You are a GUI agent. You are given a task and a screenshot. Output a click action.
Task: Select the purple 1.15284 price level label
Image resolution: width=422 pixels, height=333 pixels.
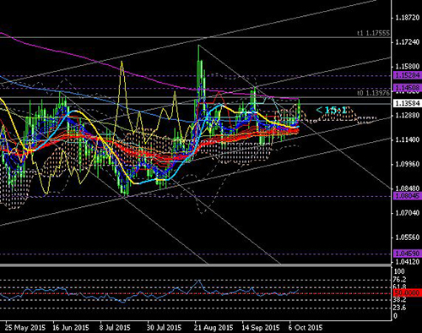click(408, 75)
